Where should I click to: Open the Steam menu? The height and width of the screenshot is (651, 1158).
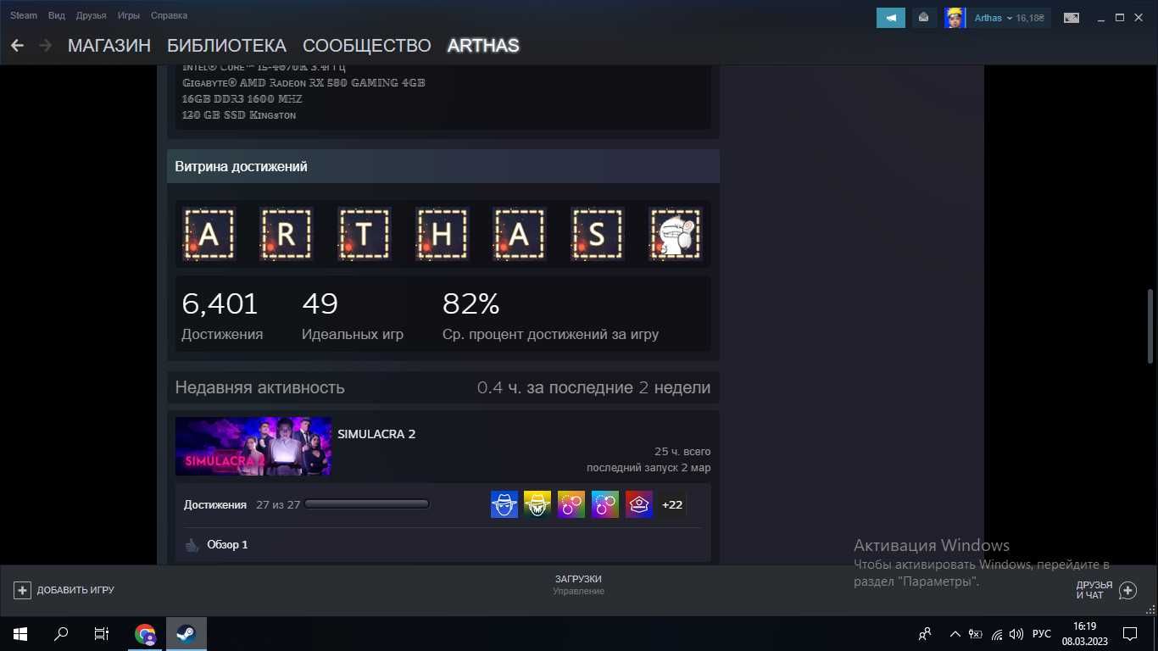(24, 15)
